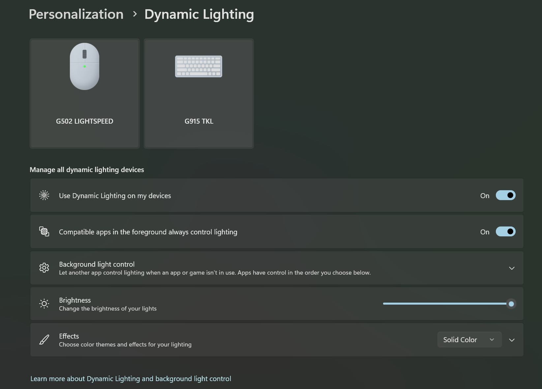Select the G915 TKL keyboard icon
Screen dimensions: 542x389
[198, 67]
